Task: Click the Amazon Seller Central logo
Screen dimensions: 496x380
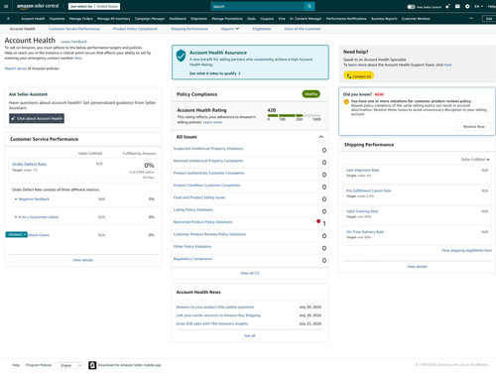Action: pos(38,6)
